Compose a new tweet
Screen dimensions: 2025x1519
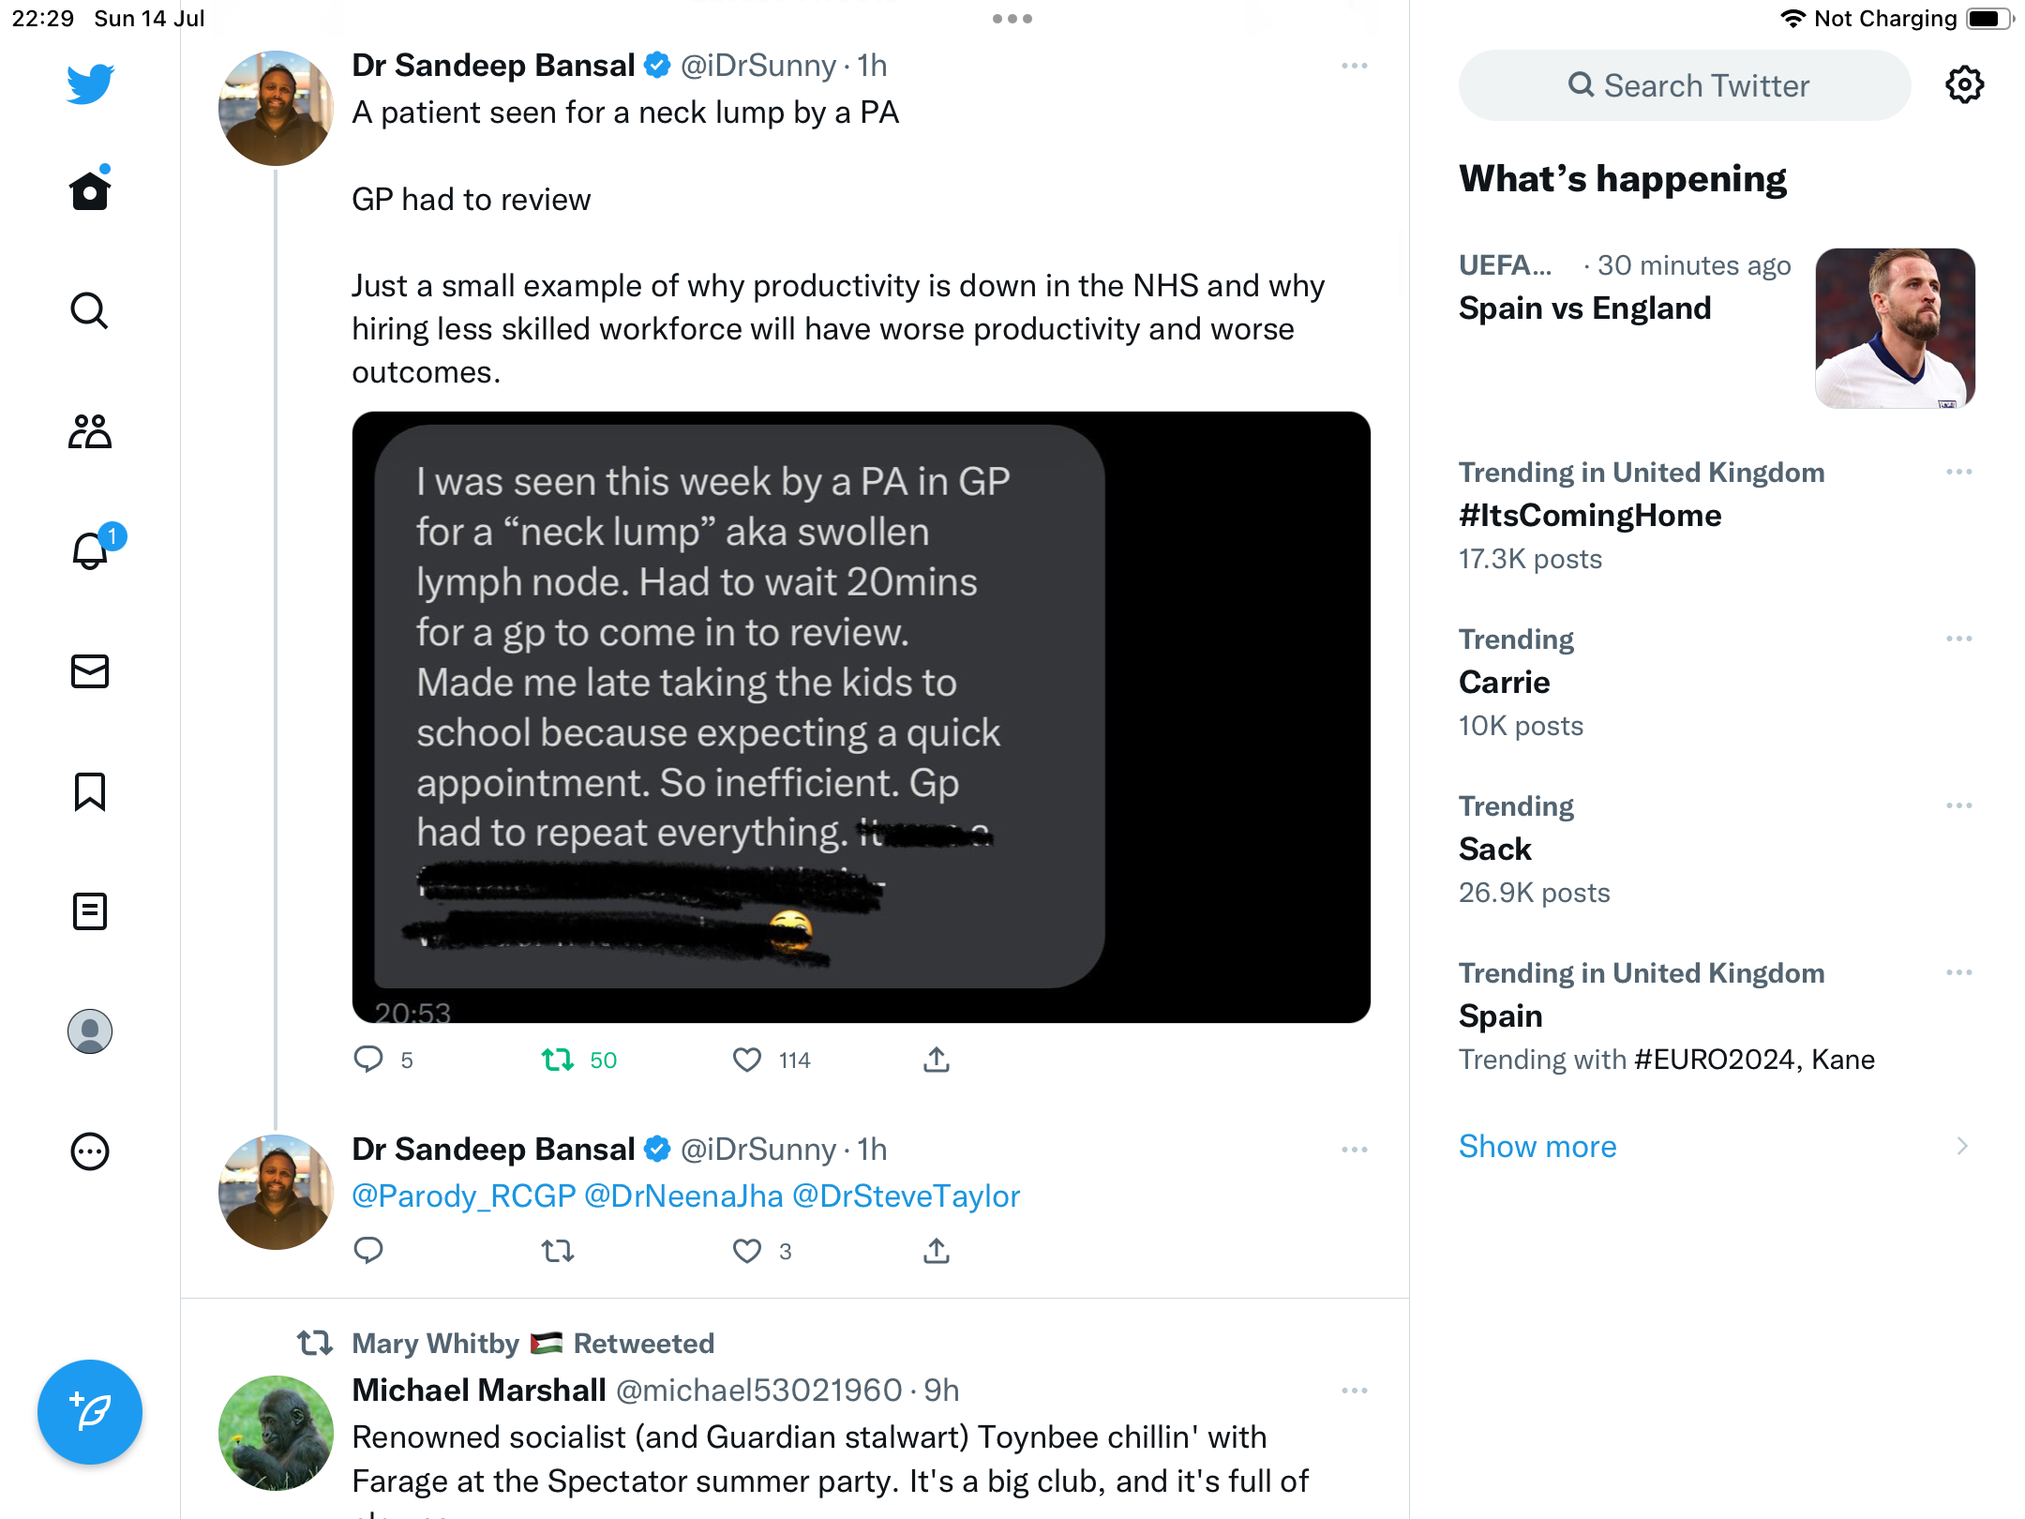point(90,1412)
